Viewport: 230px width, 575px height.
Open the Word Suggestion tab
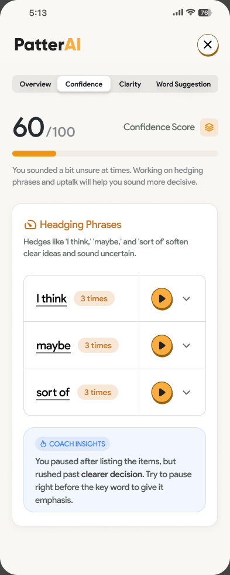click(x=184, y=84)
